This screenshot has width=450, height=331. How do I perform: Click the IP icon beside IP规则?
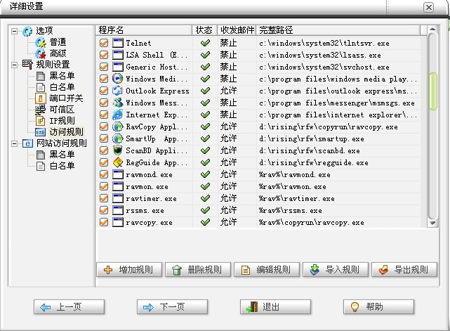41,121
